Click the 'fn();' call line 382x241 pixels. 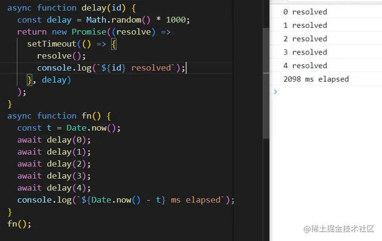pos(19,224)
